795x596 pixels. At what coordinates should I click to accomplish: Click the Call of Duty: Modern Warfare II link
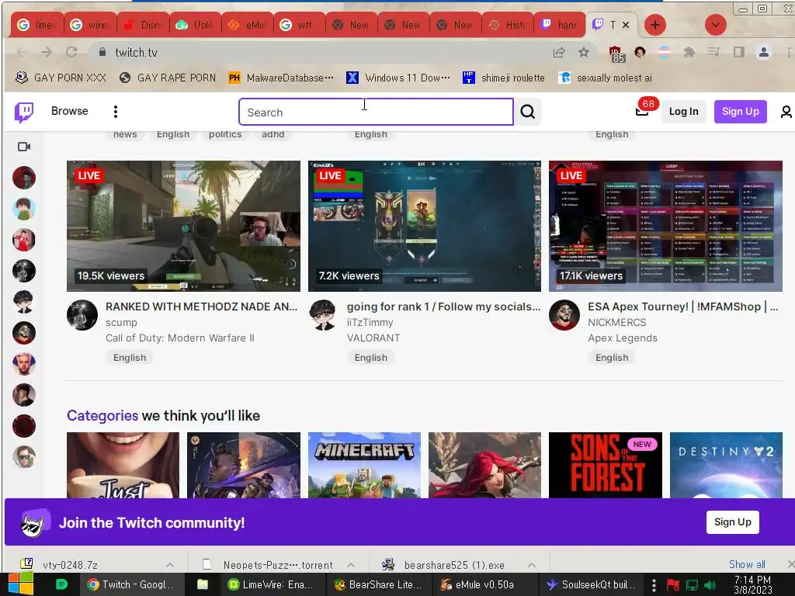[x=180, y=338]
